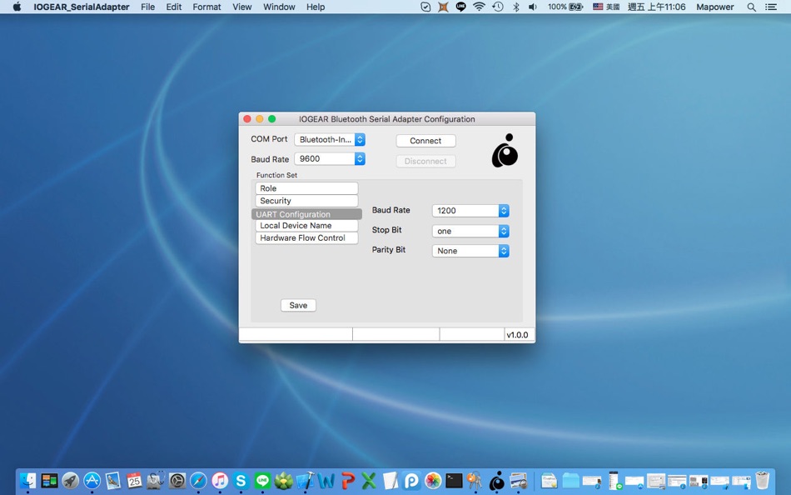The height and width of the screenshot is (495, 791).
Task: Open the UART Baud Rate 1200 dropdown
Action: (470, 211)
